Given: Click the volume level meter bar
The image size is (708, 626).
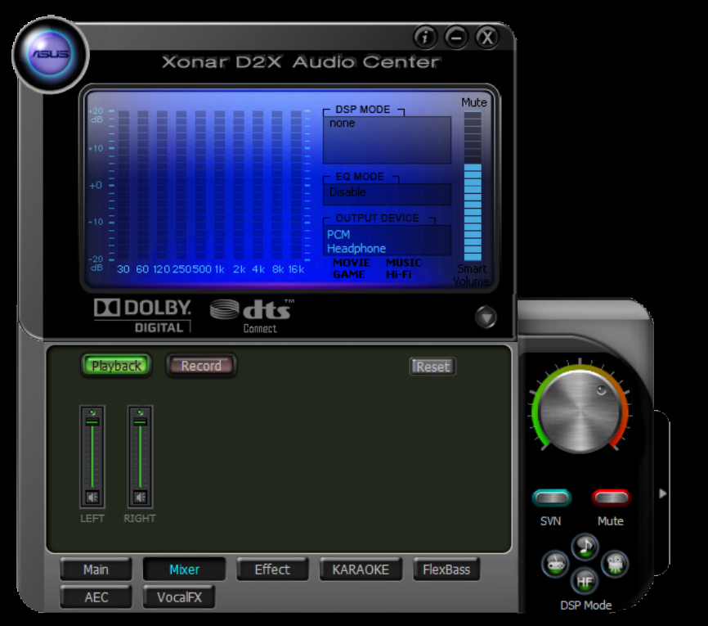Looking at the screenshot, I should coord(473,186).
